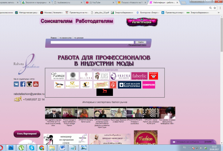This screenshot has width=223, height=151.
Task: Open the Работодателям menu item
Action: click(94, 21)
